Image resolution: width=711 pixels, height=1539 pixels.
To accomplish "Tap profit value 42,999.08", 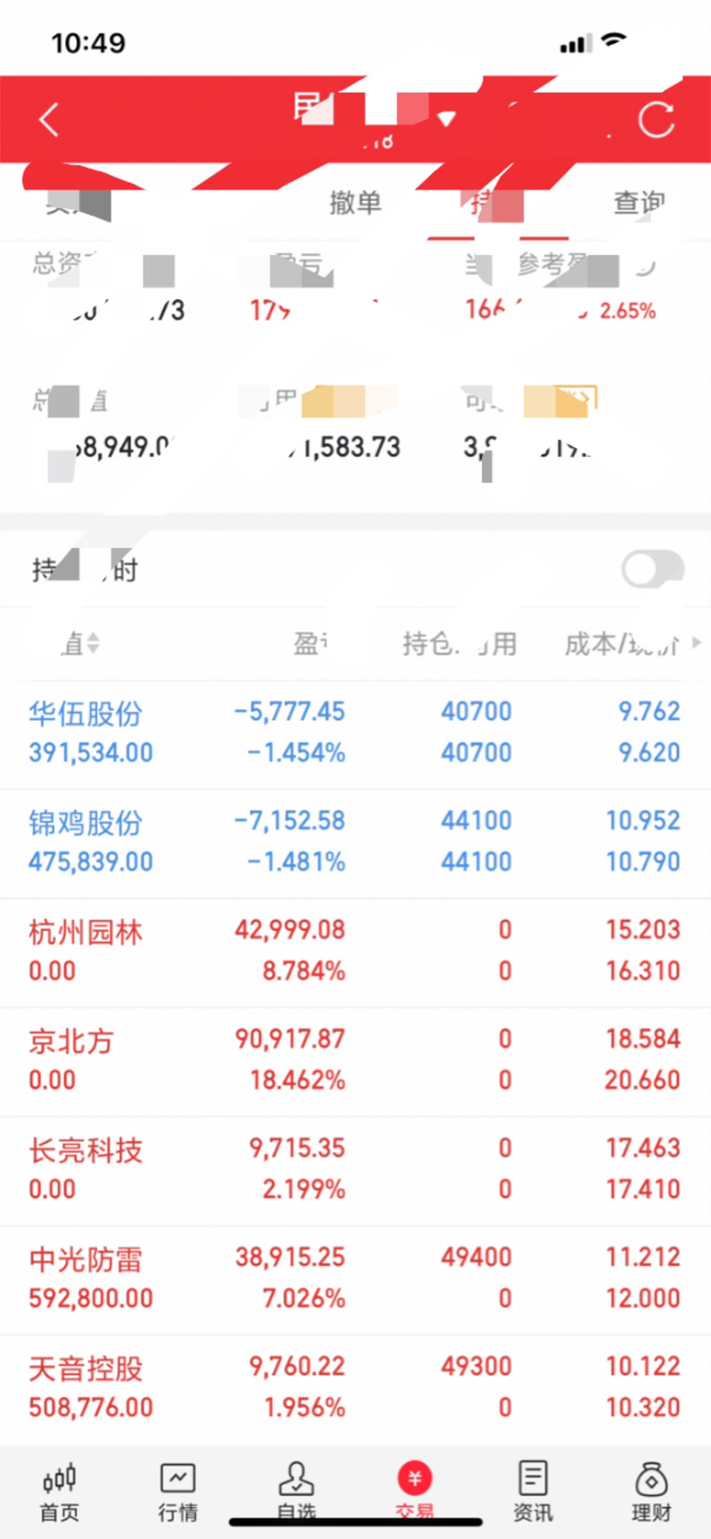I will 290,929.
